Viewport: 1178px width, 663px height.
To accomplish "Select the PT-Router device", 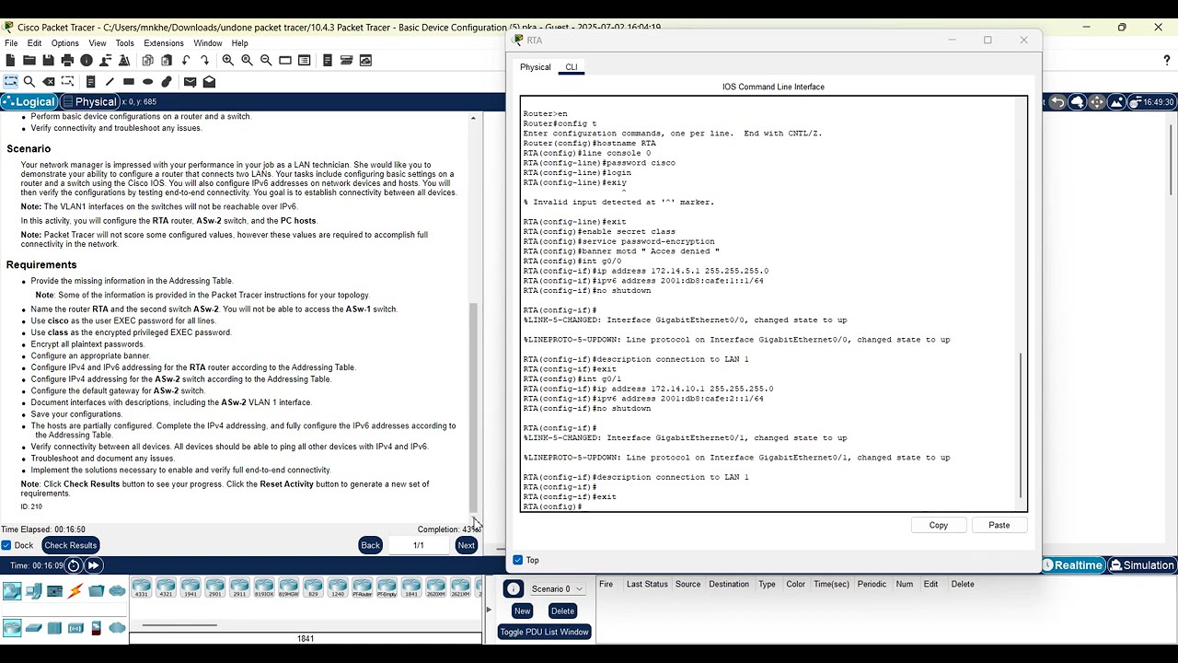I will (363, 587).
